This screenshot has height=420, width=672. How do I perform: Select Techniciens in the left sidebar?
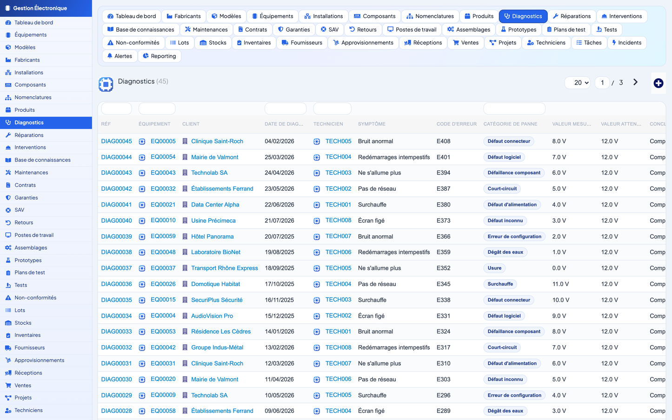coord(46,411)
